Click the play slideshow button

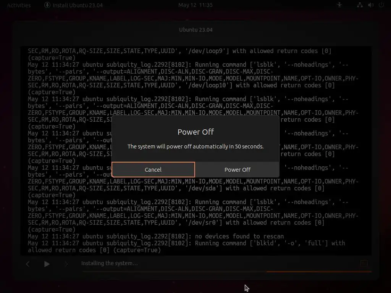pos(47,264)
